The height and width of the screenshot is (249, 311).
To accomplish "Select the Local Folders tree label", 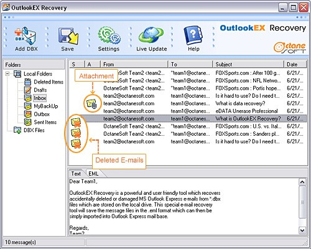I will pos(38,74).
